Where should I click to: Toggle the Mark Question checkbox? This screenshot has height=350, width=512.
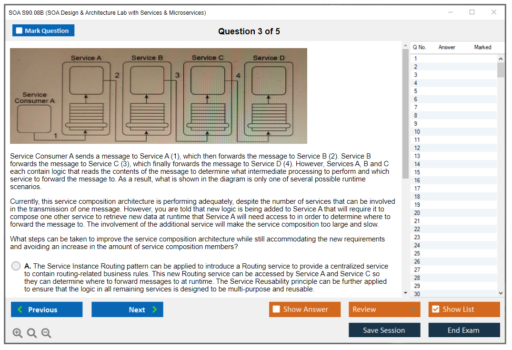(x=20, y=30)
